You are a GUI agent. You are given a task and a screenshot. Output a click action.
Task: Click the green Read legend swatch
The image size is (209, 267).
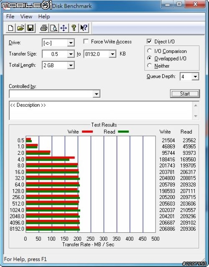click(x=123, y=132)
